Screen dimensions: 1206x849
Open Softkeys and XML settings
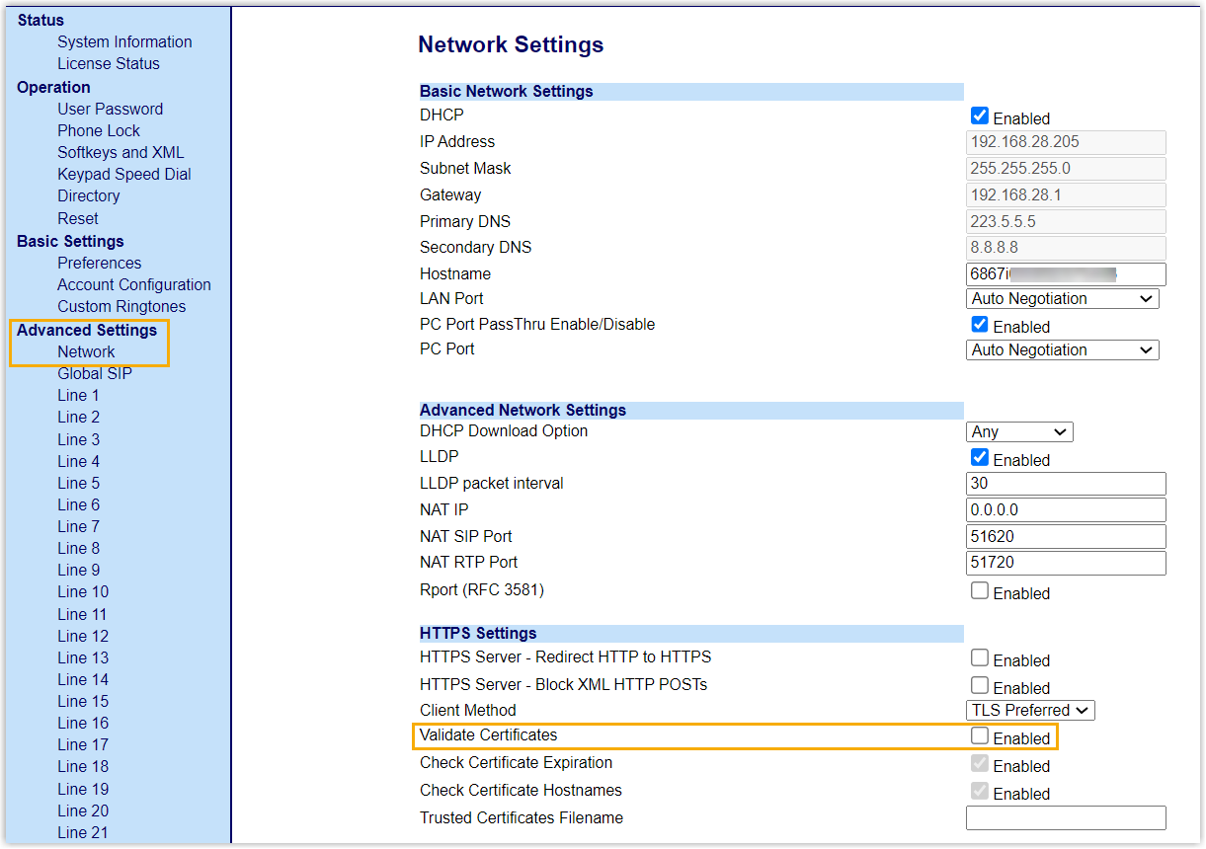tap(121, 153)
